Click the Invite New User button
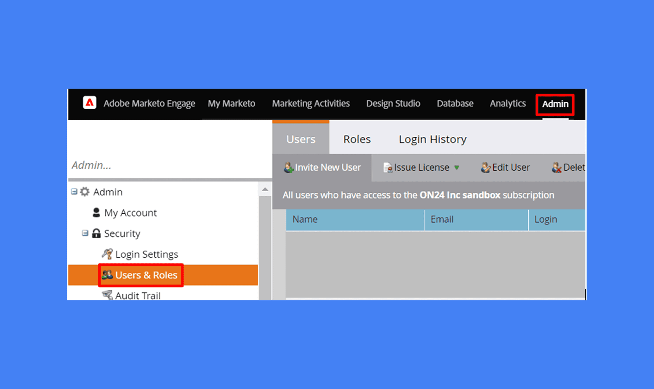654x389 pixels. point(322,167)
